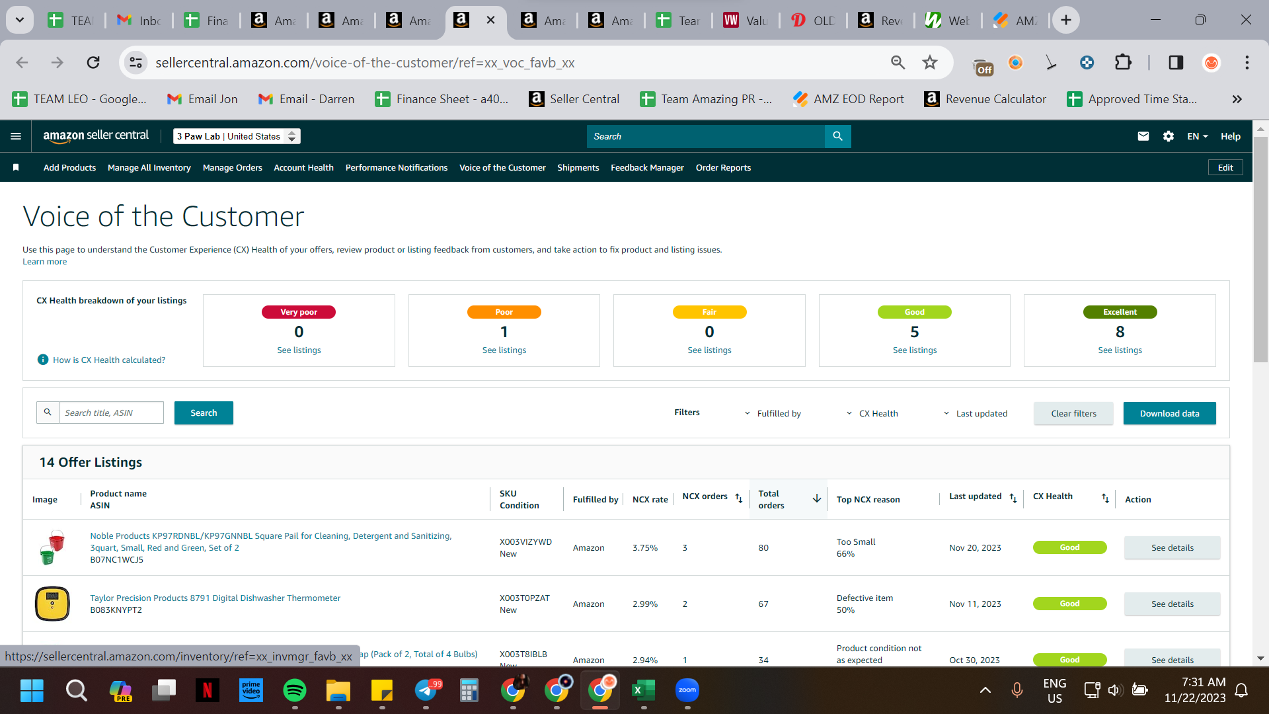This screenshot has width=1269, height=714.
Task: Show more bookmarks with the chevron
Action: pos(1237,99)
